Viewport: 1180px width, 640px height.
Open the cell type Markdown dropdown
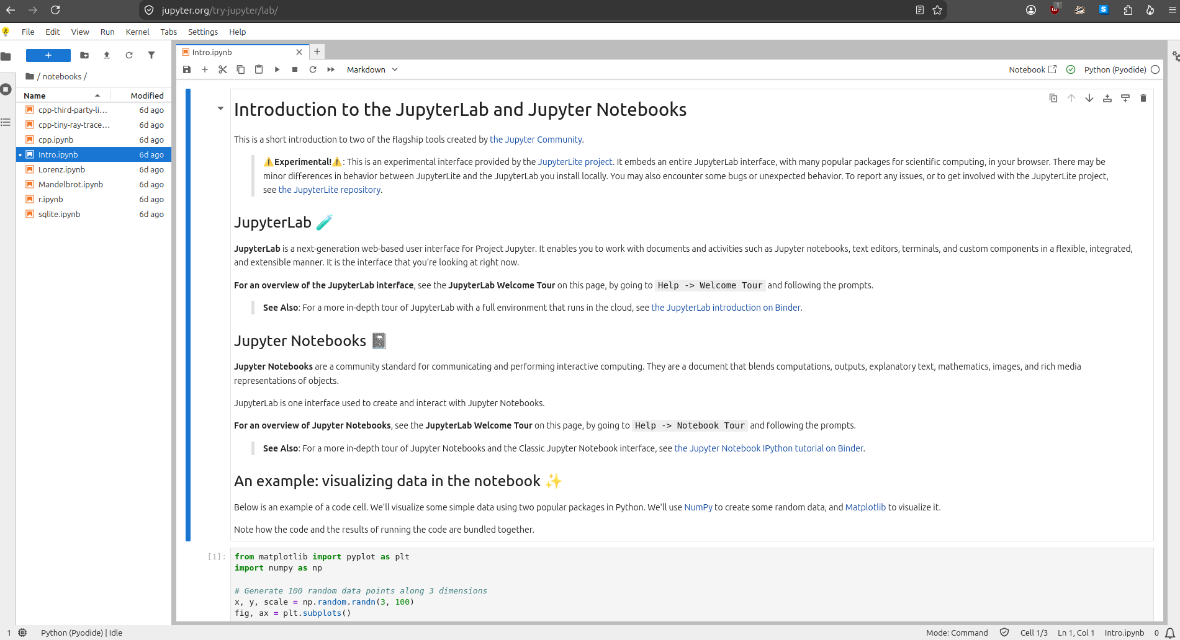pos(372,69)
